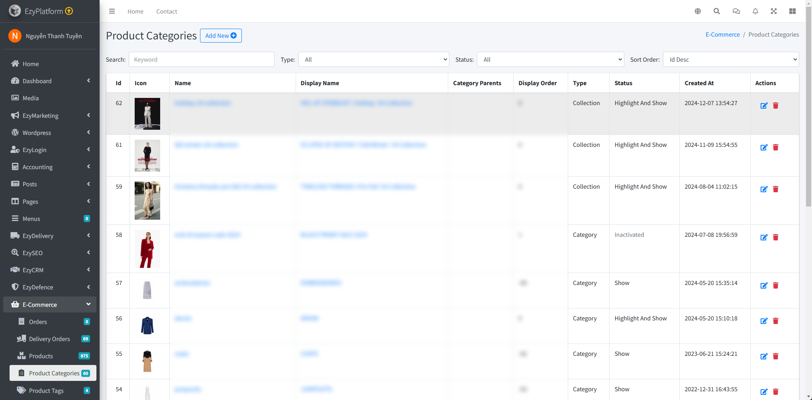The image size is (812, 400).
Task: Expand the EzyMarketing sidebar menu
Action: 50,115
